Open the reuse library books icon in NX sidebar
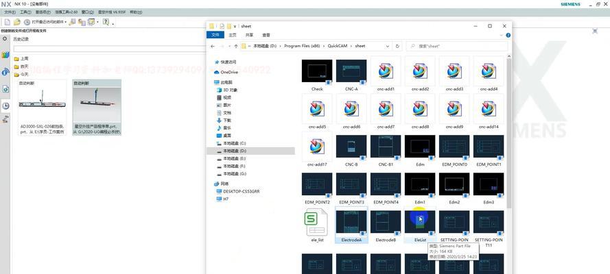The width and height of the screenshot is (610, 274). 5,55
